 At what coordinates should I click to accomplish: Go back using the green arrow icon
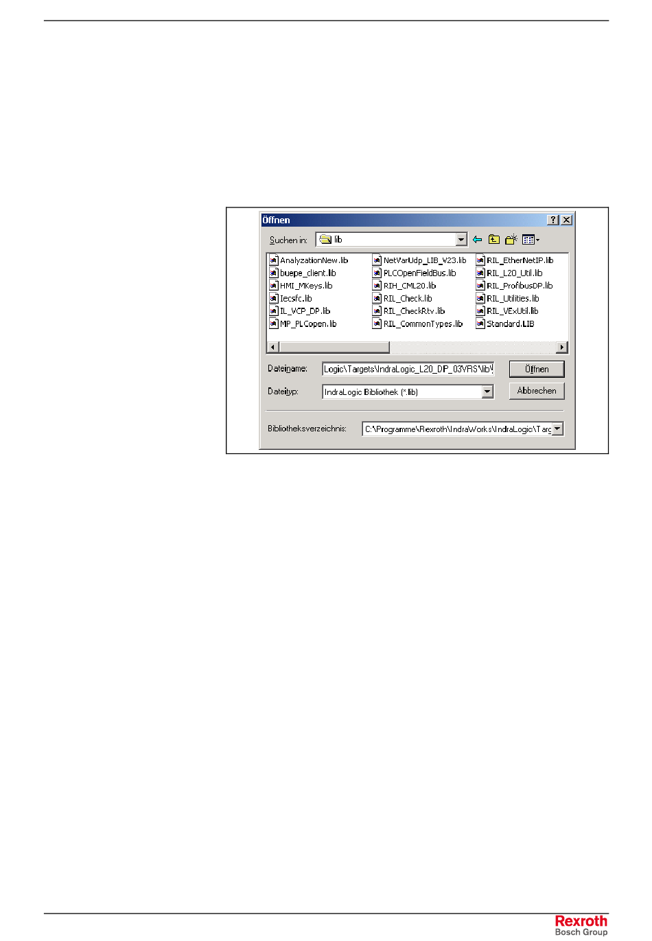coord(477,240)
